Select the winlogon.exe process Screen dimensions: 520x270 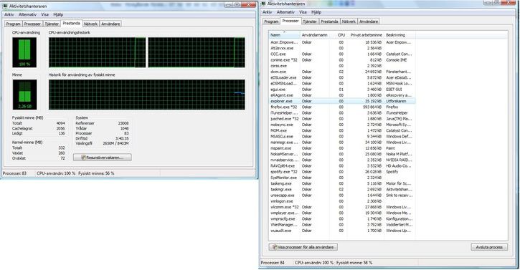click(x=342, y=201)
